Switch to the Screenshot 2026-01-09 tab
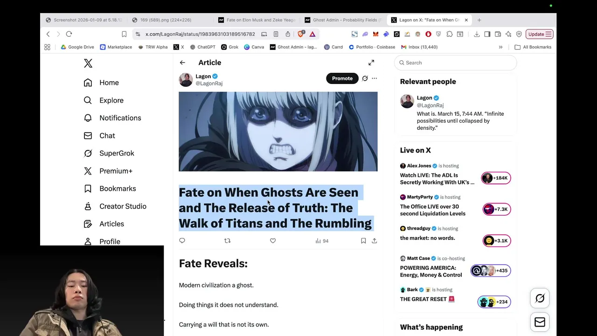This screenshot has height=336, width=597. point(84,20)
